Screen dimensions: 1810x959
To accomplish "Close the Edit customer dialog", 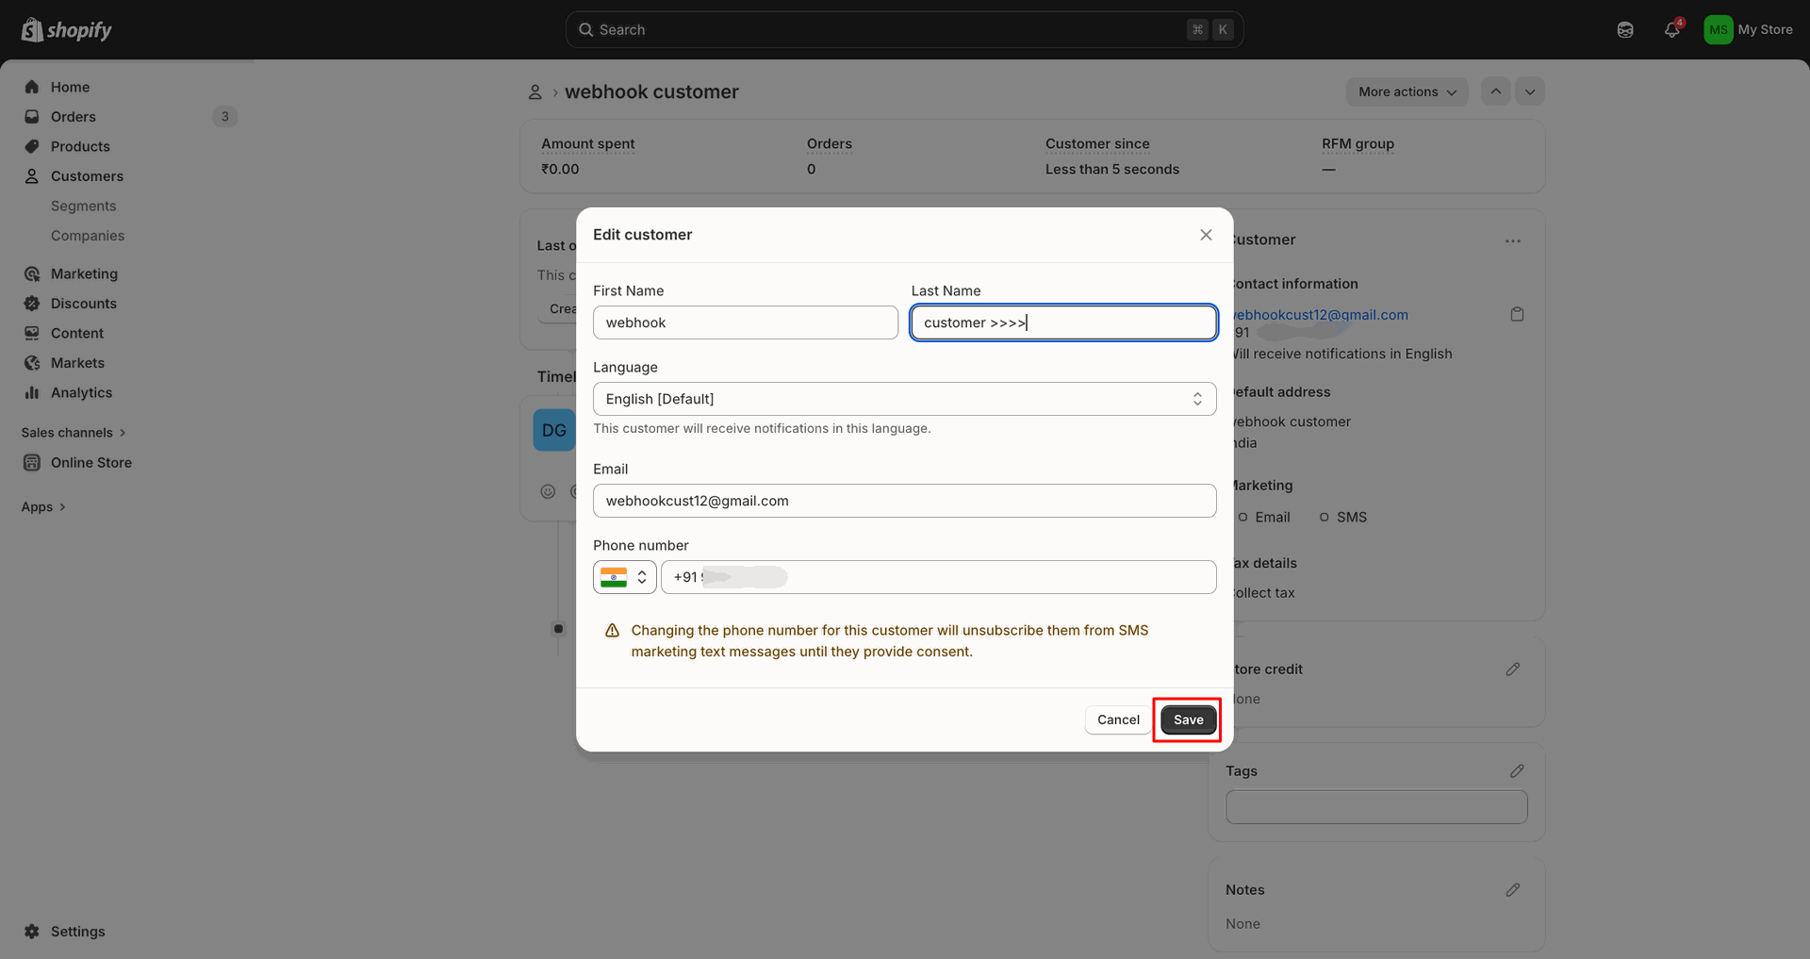I will point(1206,235).
